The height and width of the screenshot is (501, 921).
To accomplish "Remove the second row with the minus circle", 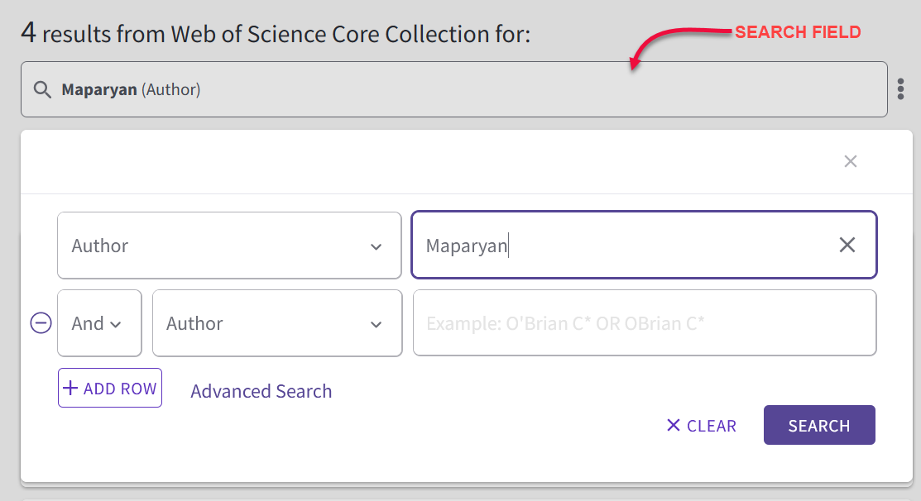I will [x=41, y=322].
